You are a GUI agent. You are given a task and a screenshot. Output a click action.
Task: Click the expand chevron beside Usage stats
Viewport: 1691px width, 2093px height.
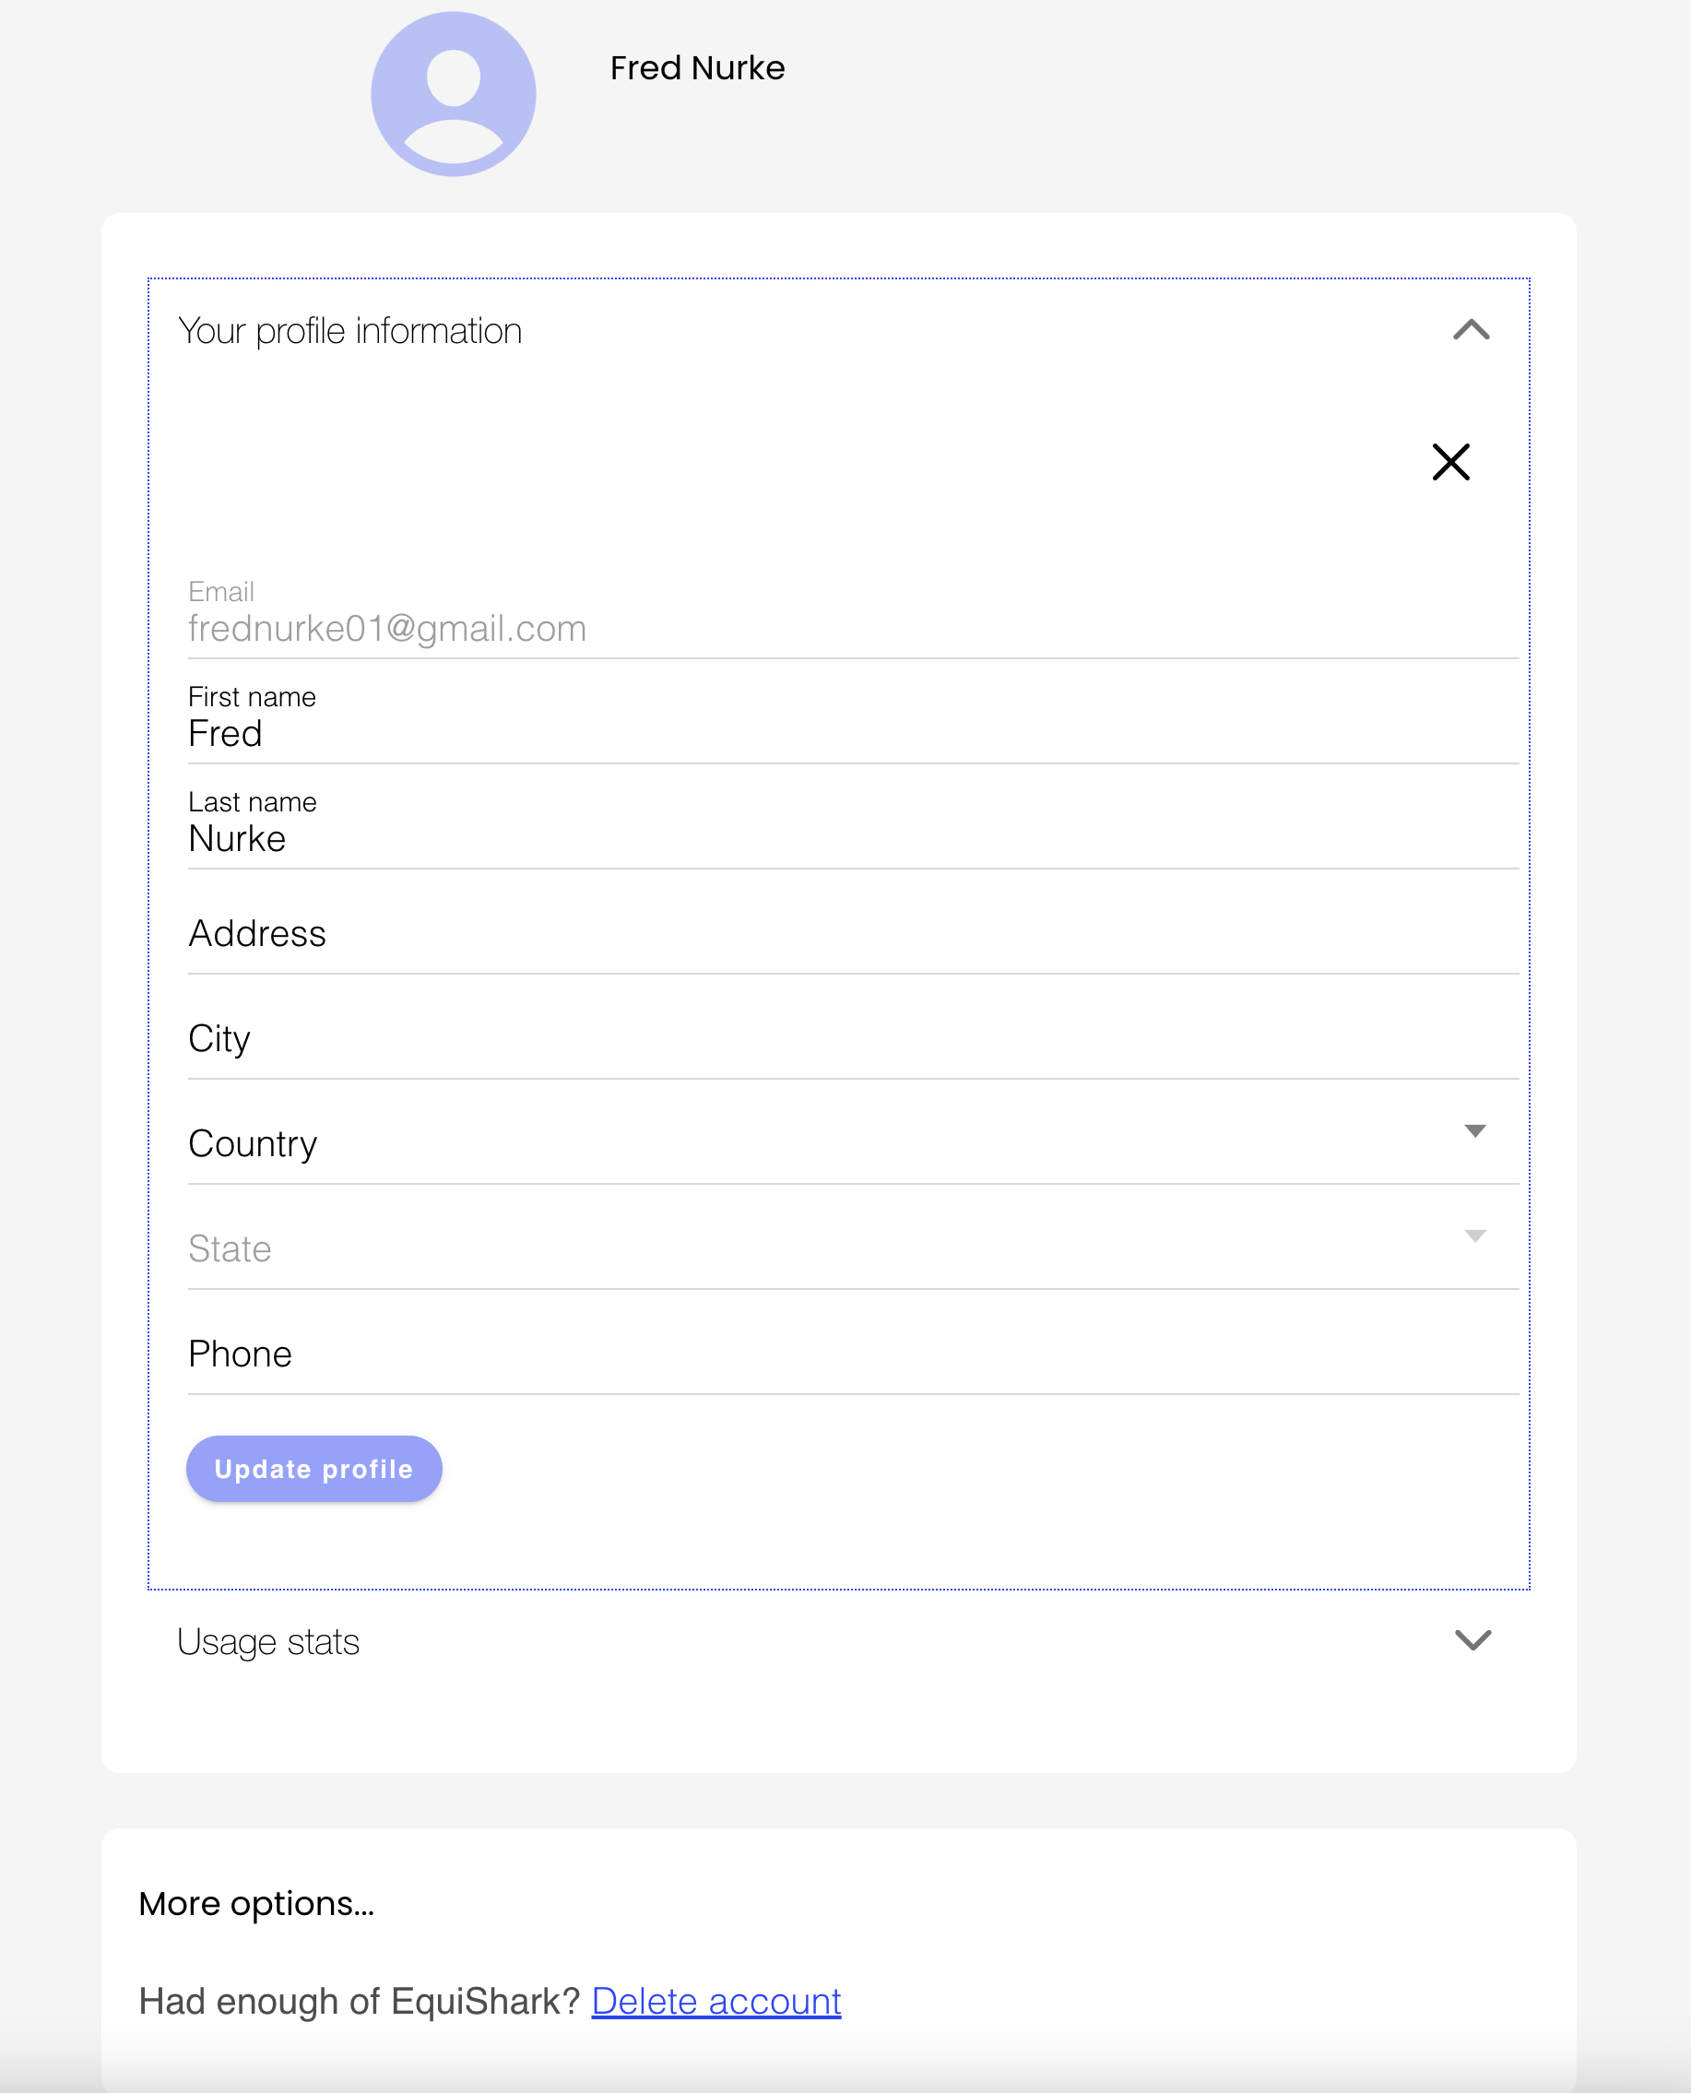pos(1472,1641)
